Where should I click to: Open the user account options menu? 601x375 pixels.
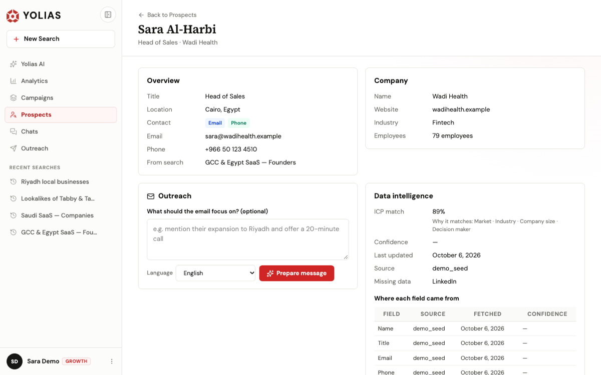112,361
